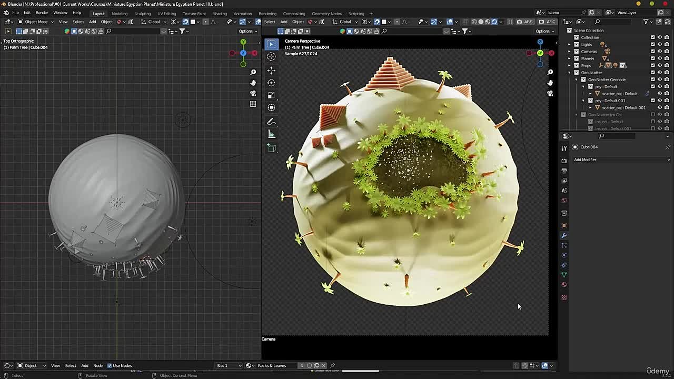Select the Measure tool in the viewport toolbar
The image size is (674, 379).
[271, 133]
